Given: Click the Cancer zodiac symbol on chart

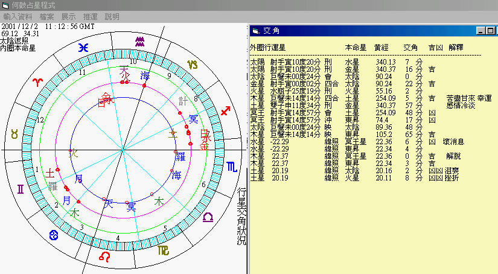Looking at the screenshot, I should coord(54,235).
